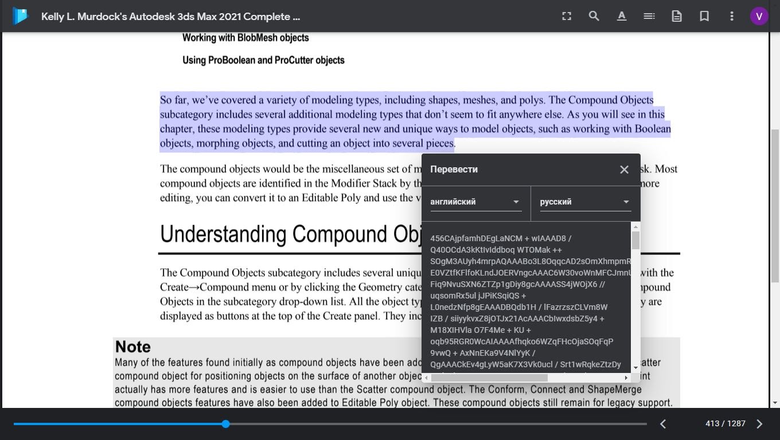The height and width of the screenshot is (440, 780).
Task: Click 'Using ProBoolean and ProCutter objects' line
Action: 263,60
